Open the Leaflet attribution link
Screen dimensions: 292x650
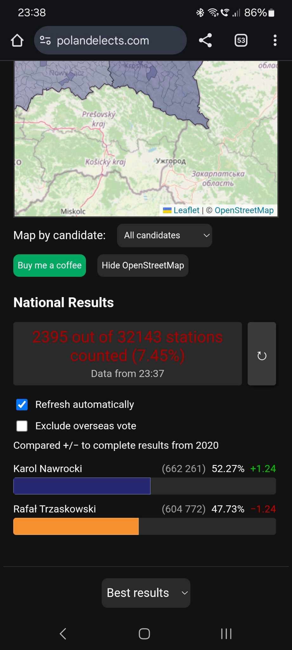[186, 210]
